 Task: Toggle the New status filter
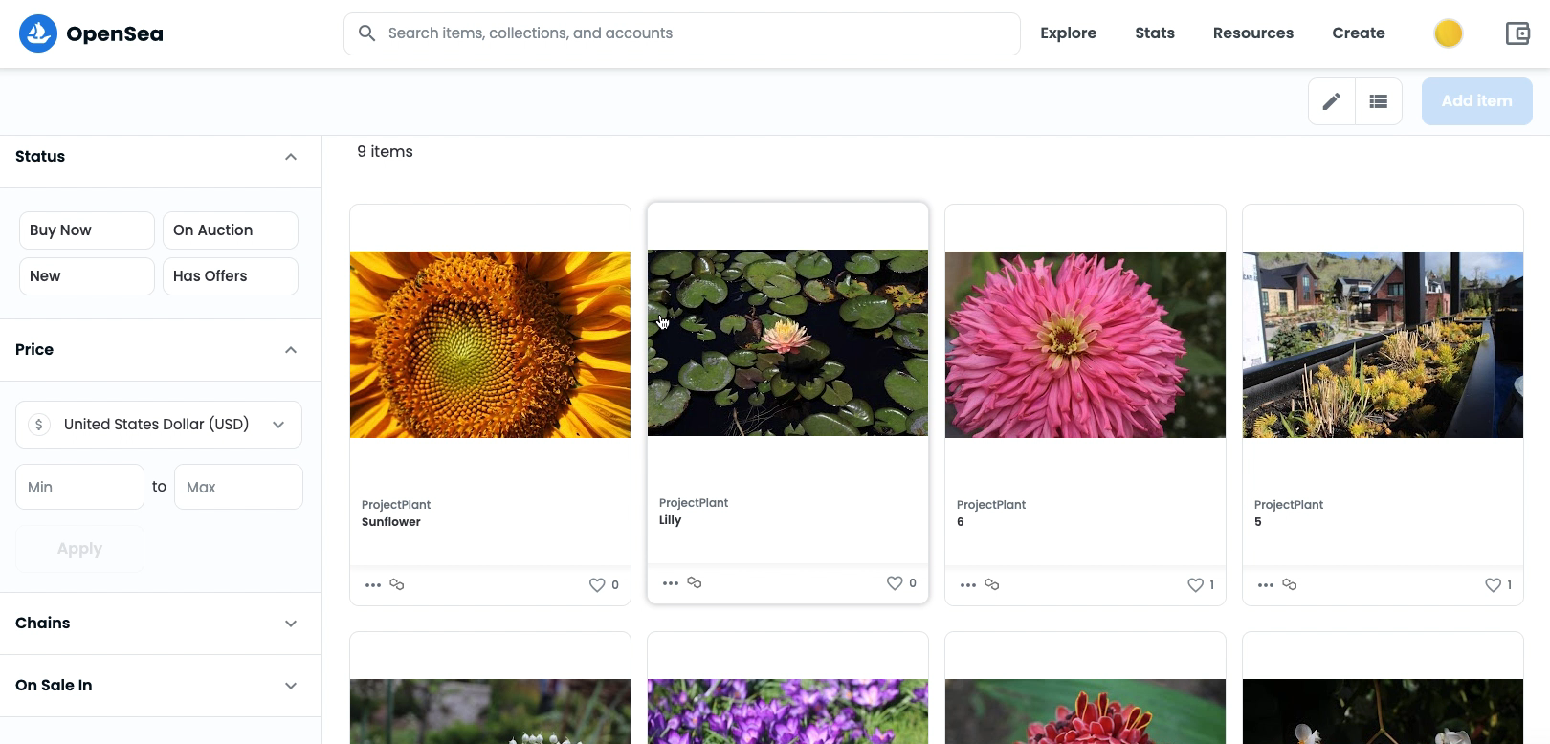click(x=87, y=276)
